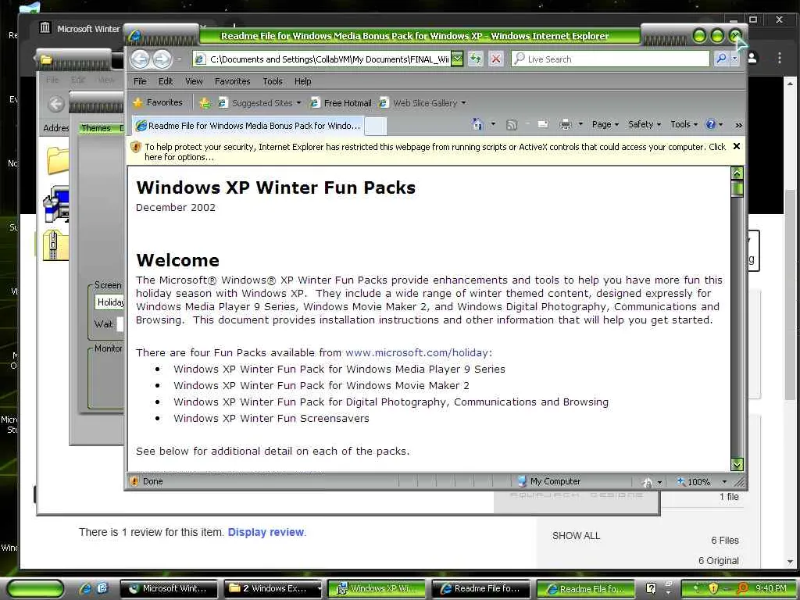Open a new tab
This screenshot has width=800, height=600.
[376, 126]
